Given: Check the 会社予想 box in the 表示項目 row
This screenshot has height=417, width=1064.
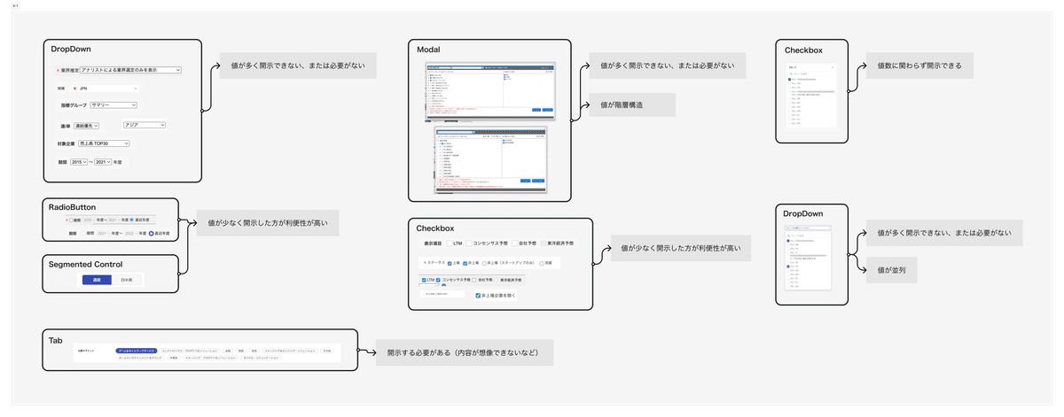Looking at the screenshot, I should point(514,243).
